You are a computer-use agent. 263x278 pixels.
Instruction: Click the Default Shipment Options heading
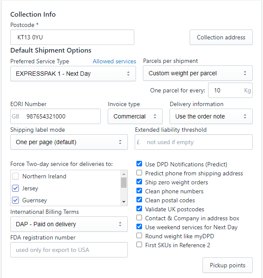tap(51, 50)
